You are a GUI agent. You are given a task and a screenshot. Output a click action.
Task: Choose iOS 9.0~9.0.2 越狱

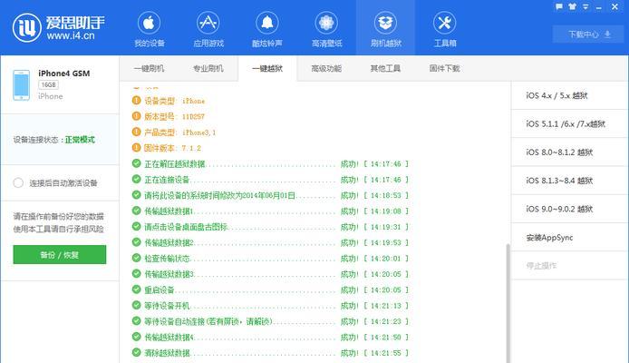[x=569, y=209]
